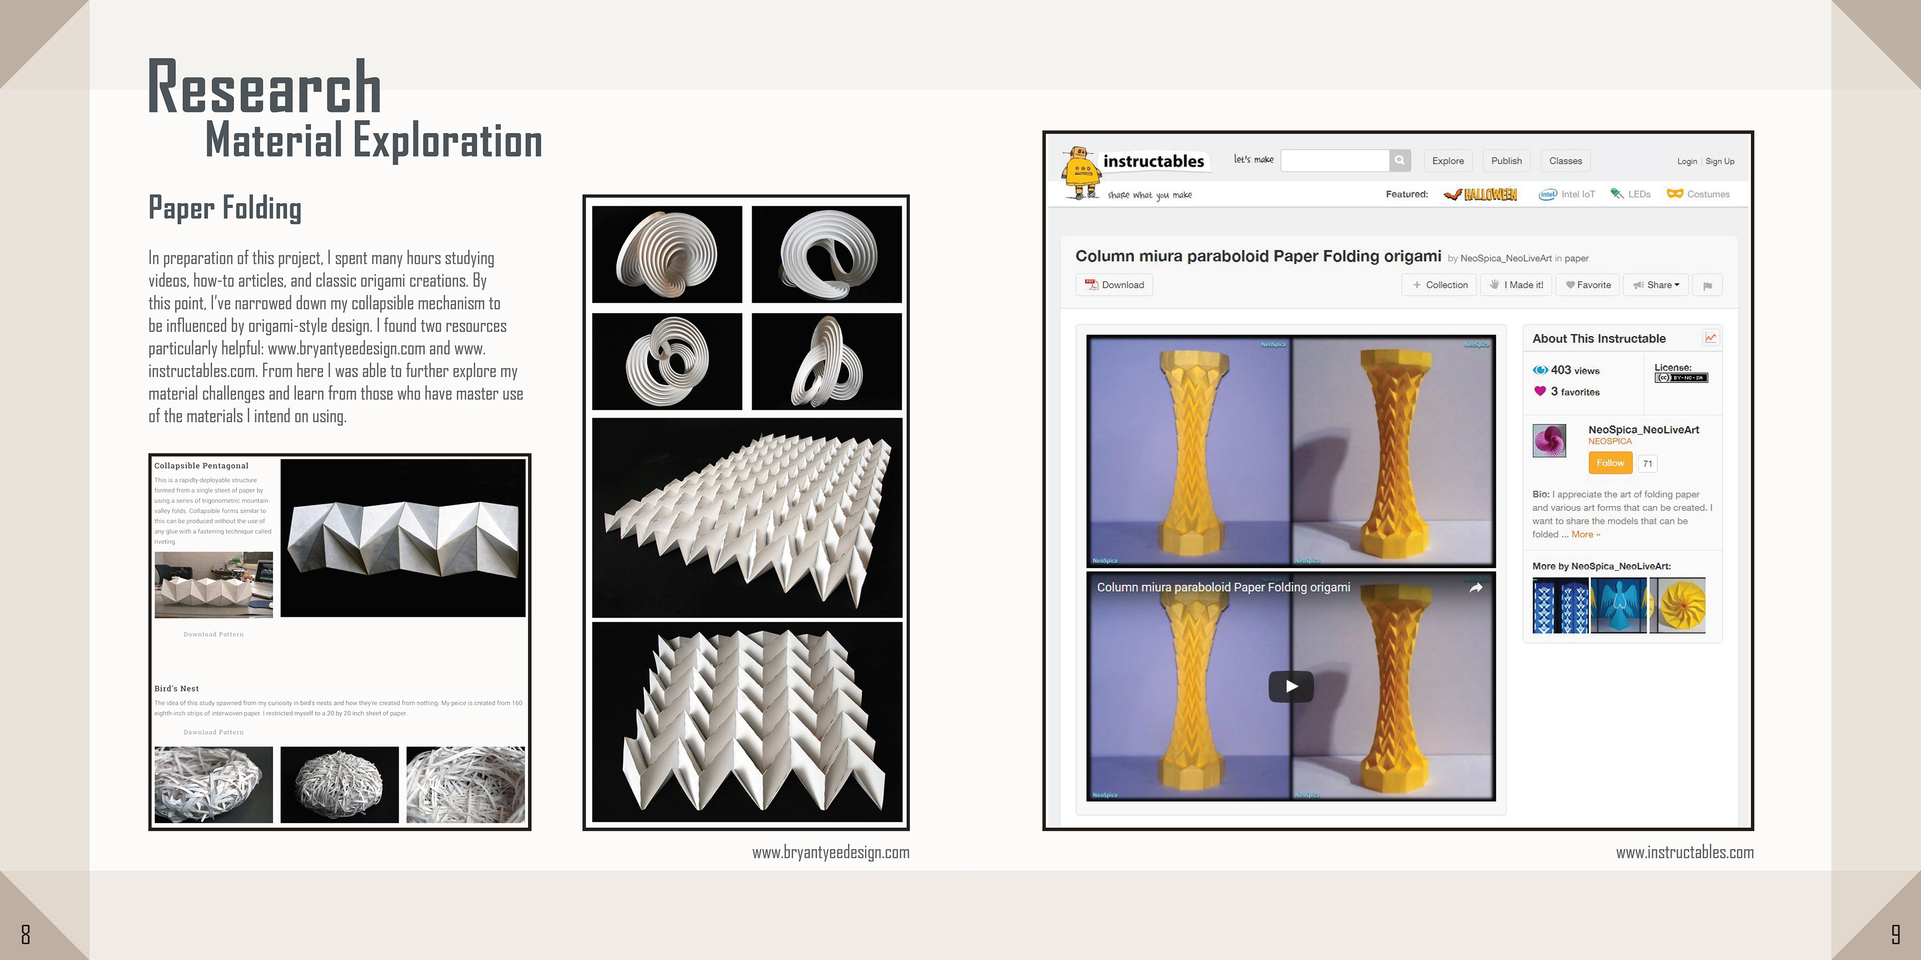The height and width of the screenshot is (960, 1921).
Task: Add to Collection with plus button
Action: (1439, 285)
